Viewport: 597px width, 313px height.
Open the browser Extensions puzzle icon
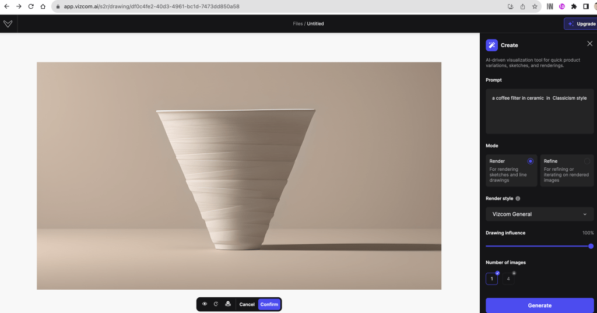(x=574, y=6)
